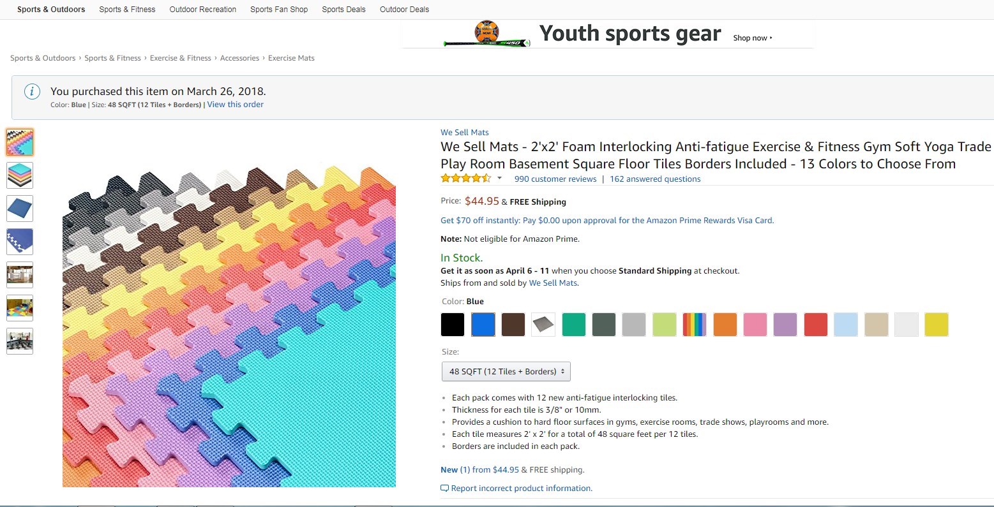Screen dimensions: 994x507
Task: Click Shop now in youth sports banner
Action: click(x=752, y=38)
